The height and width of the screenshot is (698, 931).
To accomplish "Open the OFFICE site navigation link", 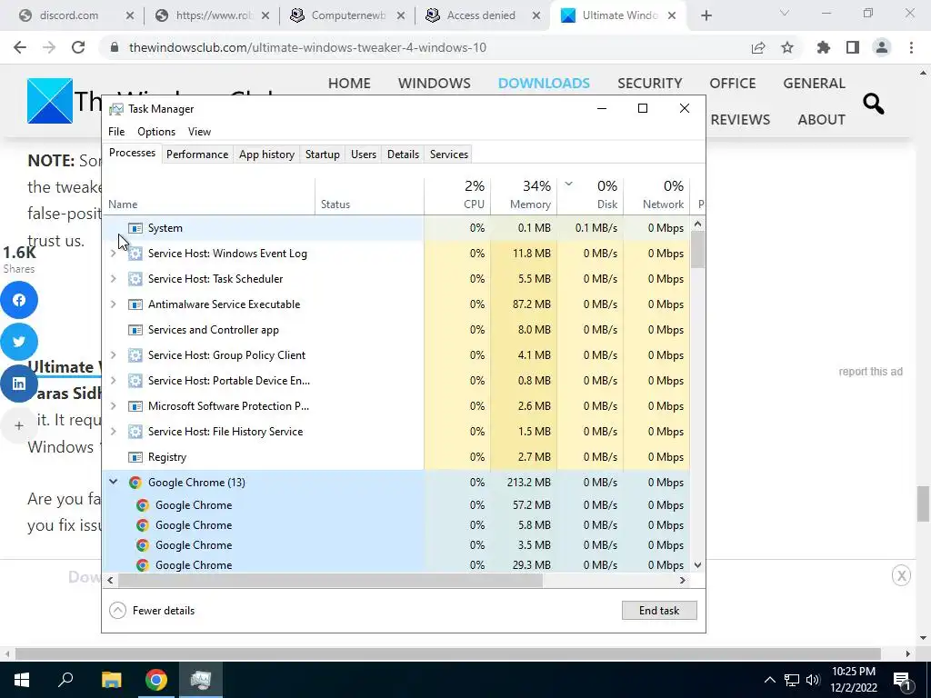I will pos(732,83).
